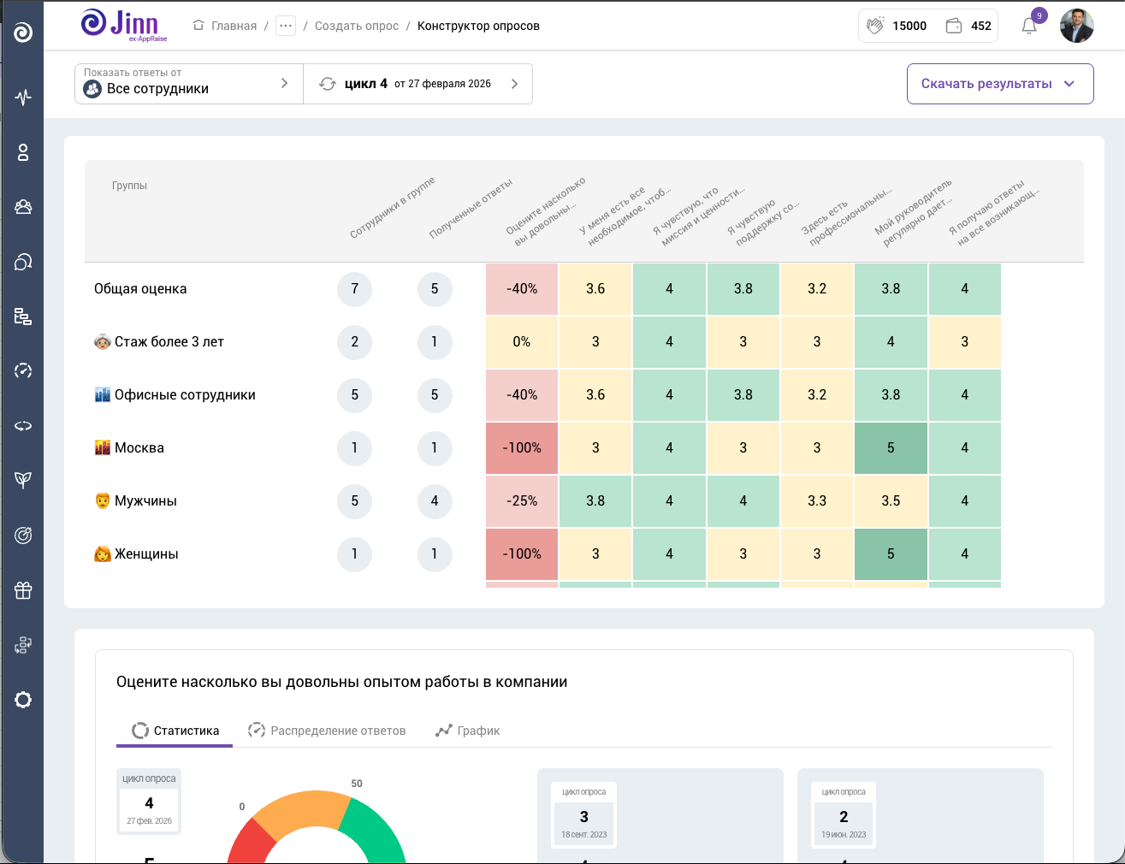
Task: Click the dark green 5 cell in Москва row
Action: click(891, 448)
